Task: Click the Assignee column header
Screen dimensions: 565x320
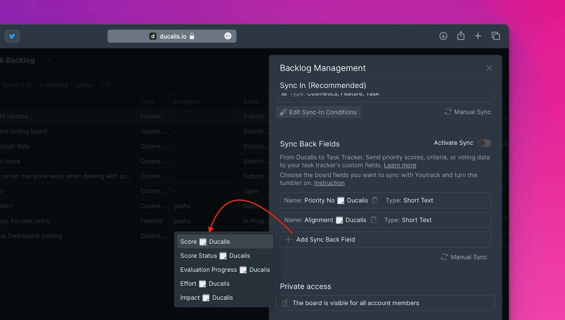Action: (186, 101)
